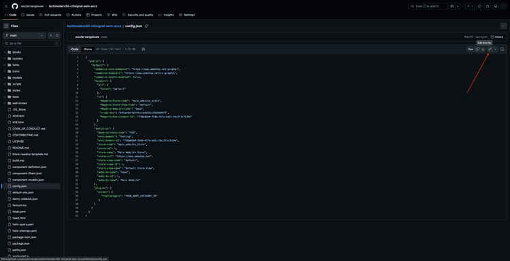View the file History
This screenshot has width=510, height=261.
tap(497, 37)
